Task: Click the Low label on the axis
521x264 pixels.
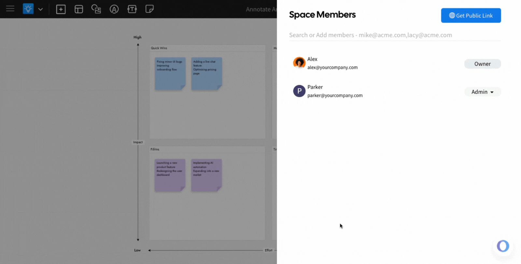Action: (137, 250)
